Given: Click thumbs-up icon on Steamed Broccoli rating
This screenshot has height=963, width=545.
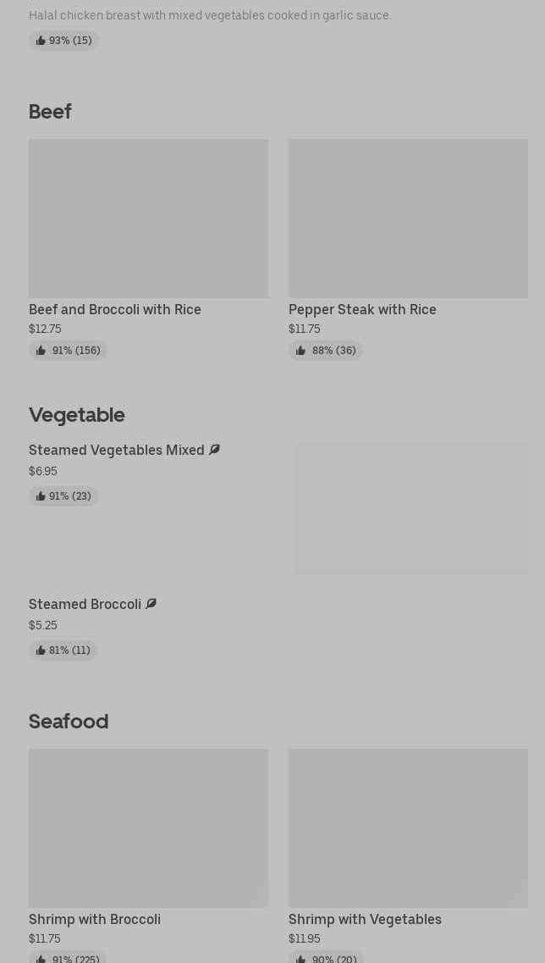Looking at the screenshot, I should (x=41, y=650).
